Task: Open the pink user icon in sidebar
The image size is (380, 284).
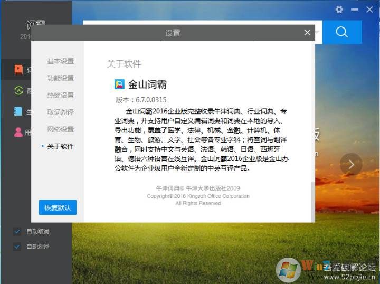Action: click(x=18, y=132)
